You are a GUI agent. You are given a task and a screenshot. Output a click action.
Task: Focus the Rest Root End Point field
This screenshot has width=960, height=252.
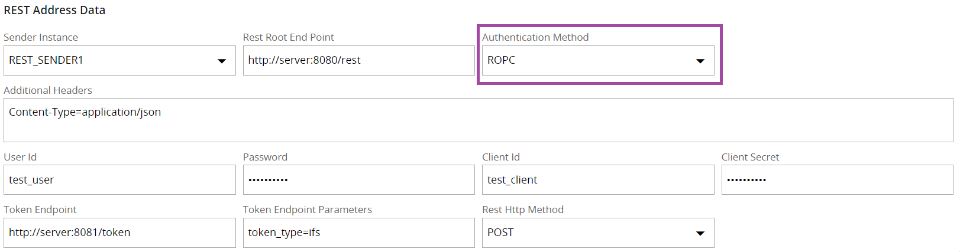point(358,60)
